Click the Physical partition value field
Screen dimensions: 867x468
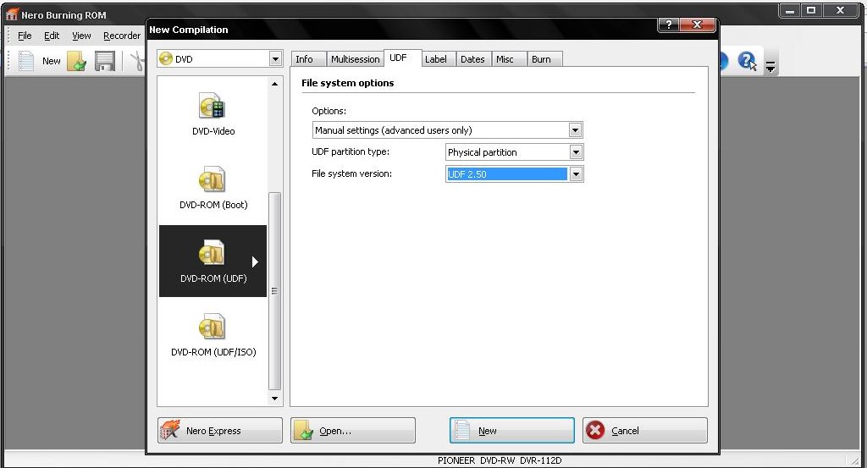(507, 152)
